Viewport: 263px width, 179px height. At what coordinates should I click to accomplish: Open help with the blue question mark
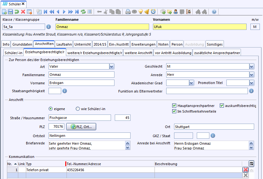point(214,12)
